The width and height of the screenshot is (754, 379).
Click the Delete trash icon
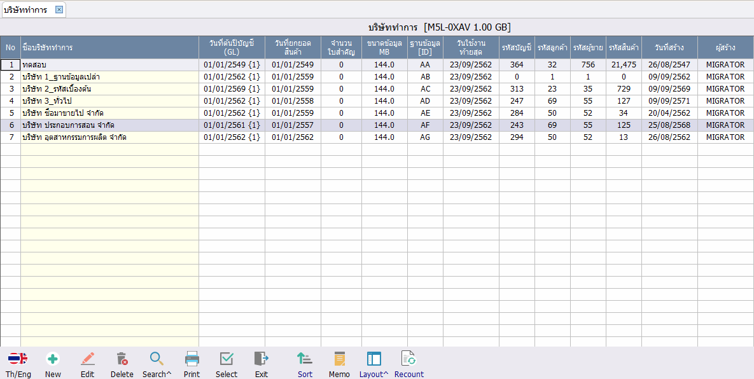pos(122,359)
